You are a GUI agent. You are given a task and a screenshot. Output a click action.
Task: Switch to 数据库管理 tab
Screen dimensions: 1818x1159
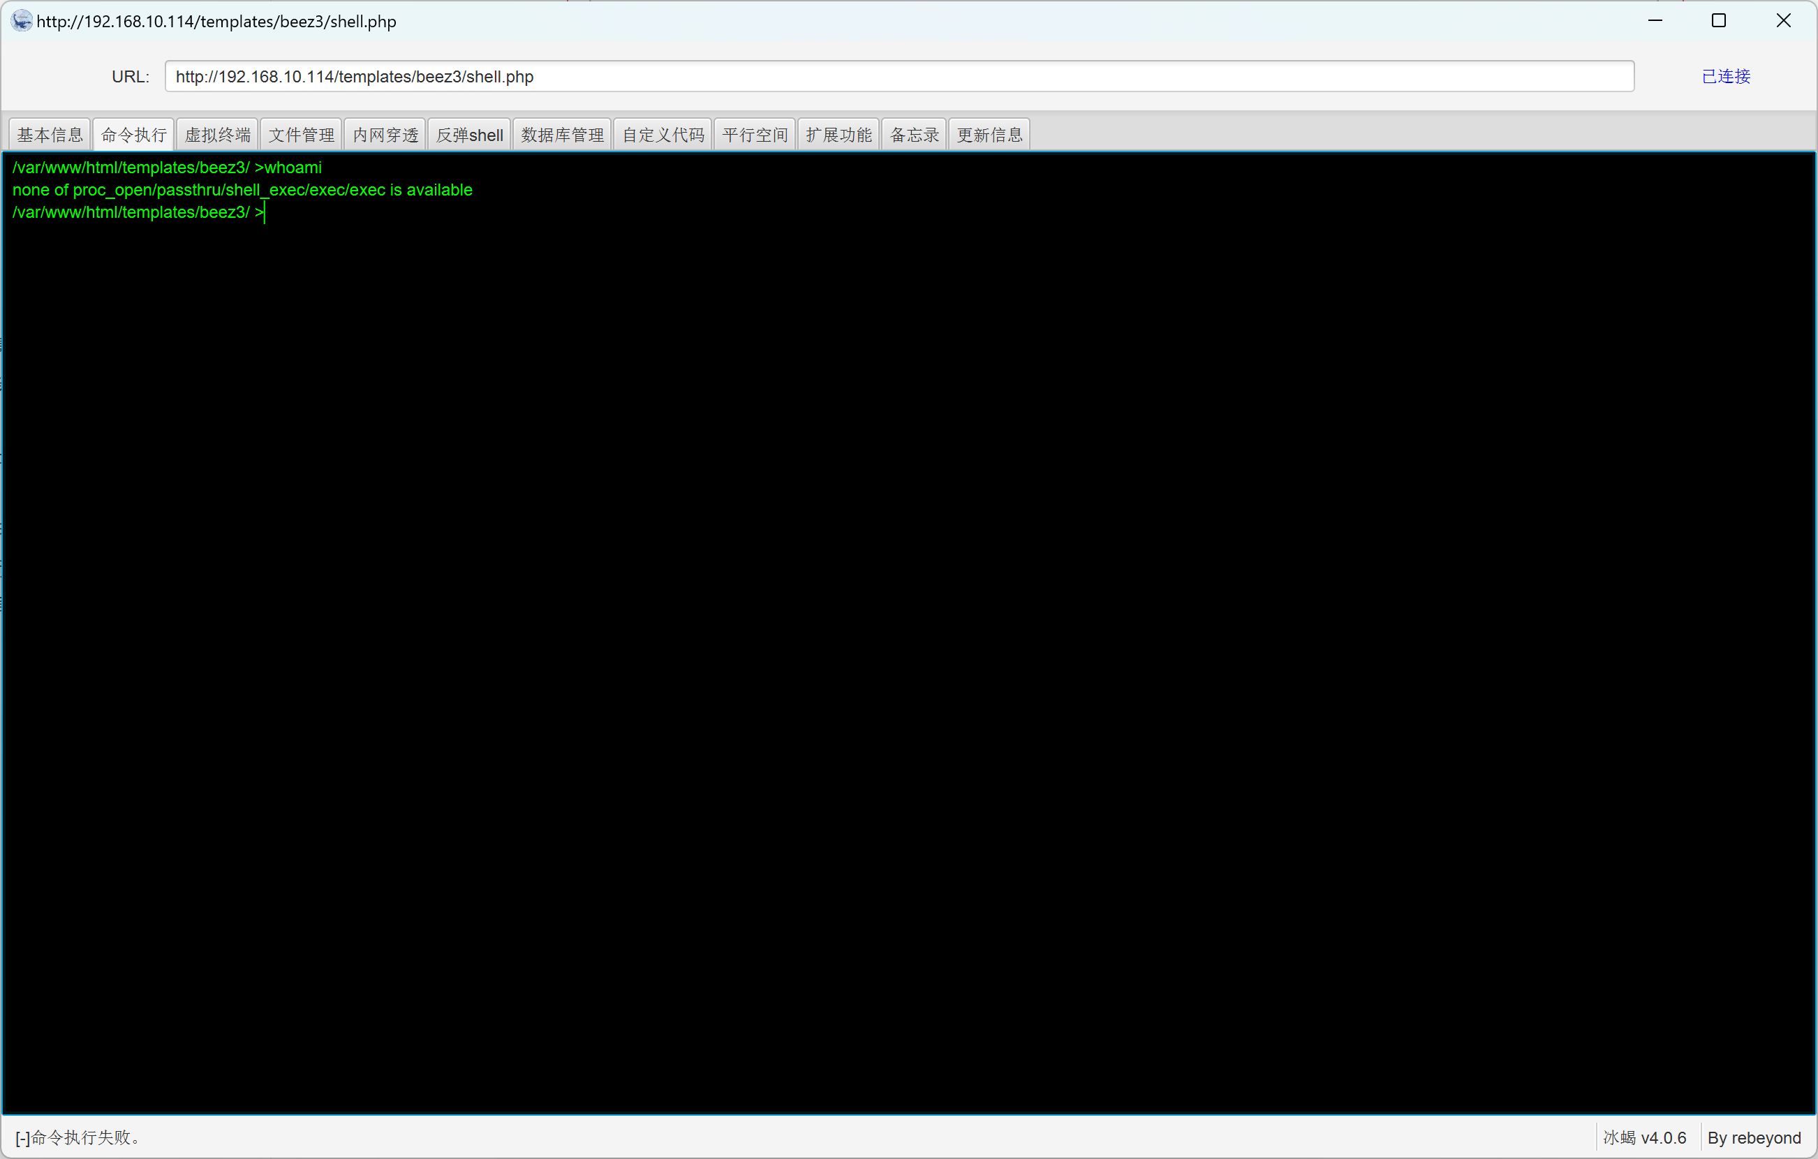click(563, 134)
